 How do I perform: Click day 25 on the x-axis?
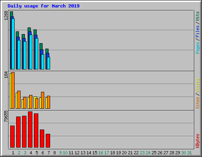point(154,153)
